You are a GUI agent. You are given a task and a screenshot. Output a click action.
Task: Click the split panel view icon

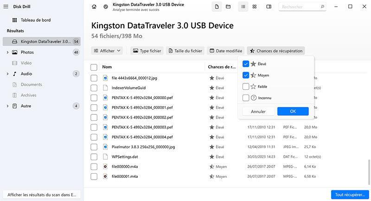268,7
